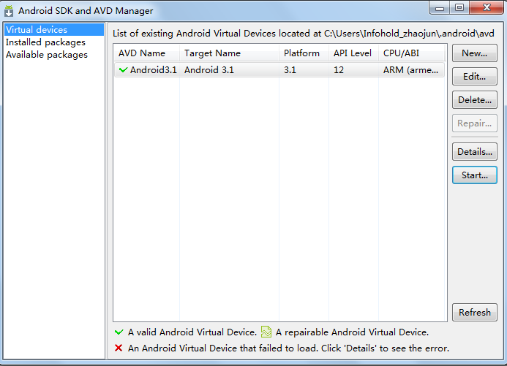Click the green valid-device checkmark in legend
This screenshot has width=507, height=366.
[119, 332]
